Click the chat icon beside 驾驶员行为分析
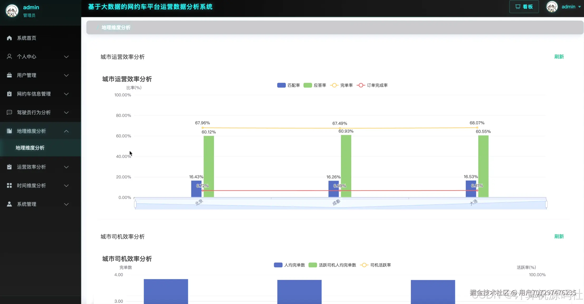Viewport: 584px width, 304px height. click(x=9, y=112)
